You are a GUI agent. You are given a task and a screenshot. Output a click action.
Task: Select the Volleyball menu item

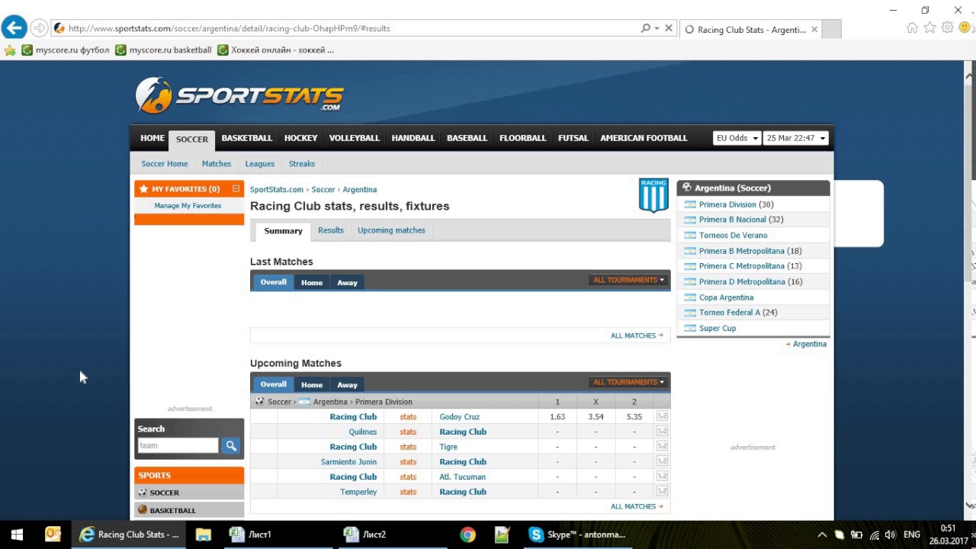[354, 138]
